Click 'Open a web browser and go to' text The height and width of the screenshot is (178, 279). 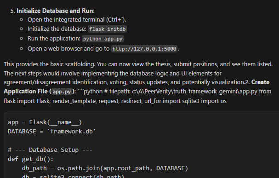(x=68, y=49)
